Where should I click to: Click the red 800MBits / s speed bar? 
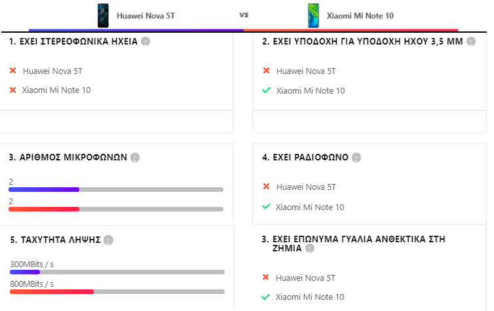[52, 292]
